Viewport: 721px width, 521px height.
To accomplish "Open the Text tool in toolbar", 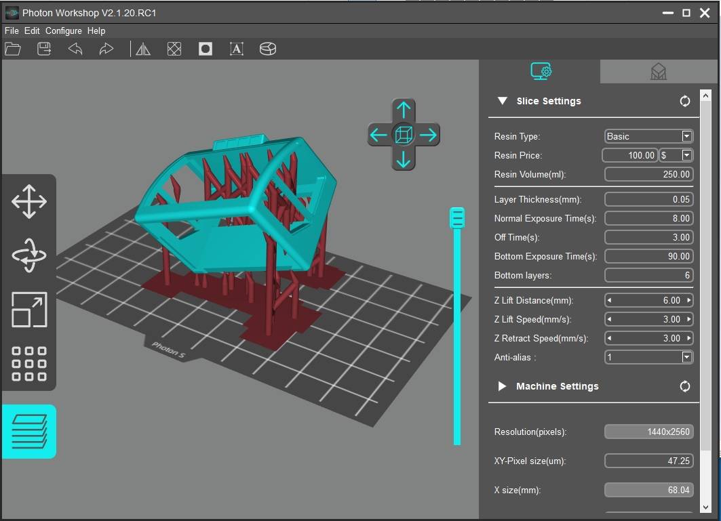I will coord(236,49).
